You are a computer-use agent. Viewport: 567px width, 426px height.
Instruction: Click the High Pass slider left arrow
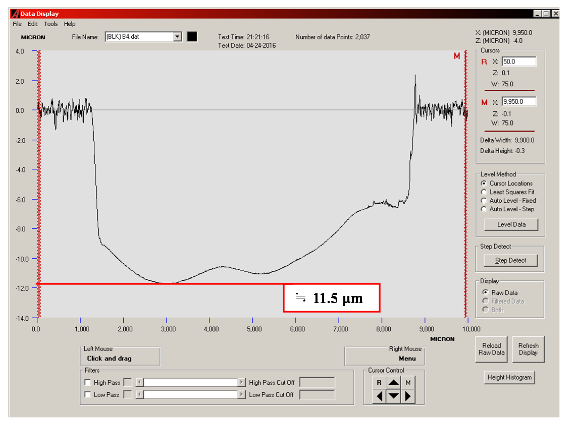coord(140,382)
